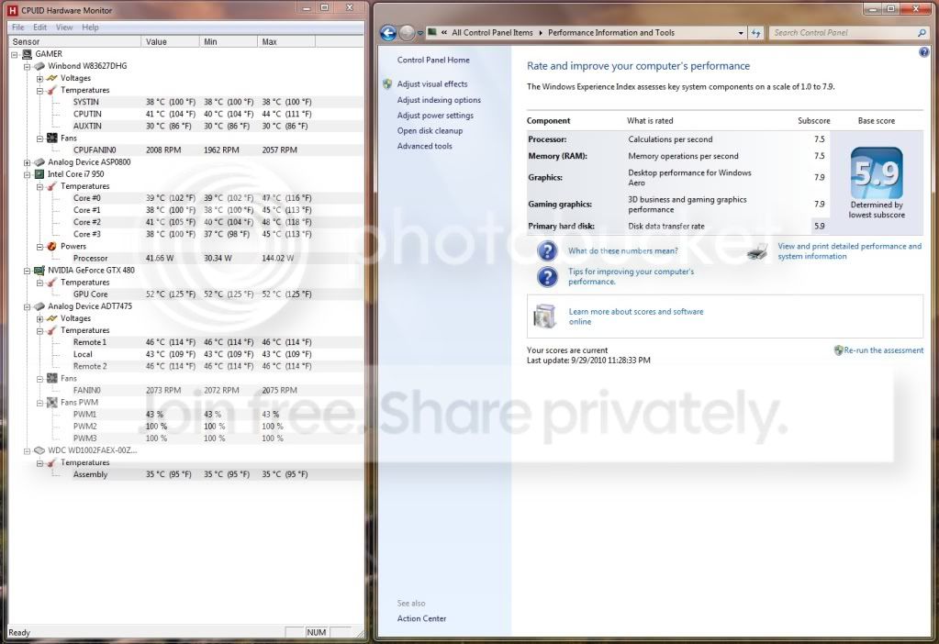Viewport: 939px width, 644px height.
Task: Click the blue Back arrow button
Action: 388,33
